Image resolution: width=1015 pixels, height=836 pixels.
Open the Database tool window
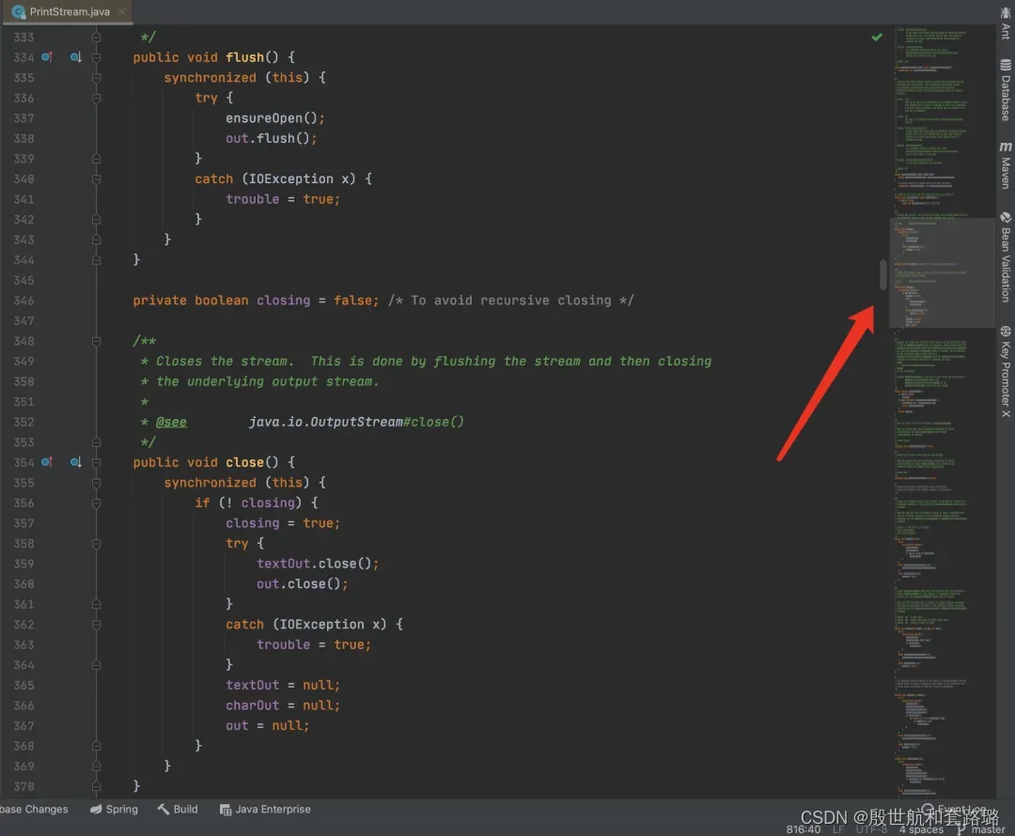pyautogui.click(x=1006, y=90)
